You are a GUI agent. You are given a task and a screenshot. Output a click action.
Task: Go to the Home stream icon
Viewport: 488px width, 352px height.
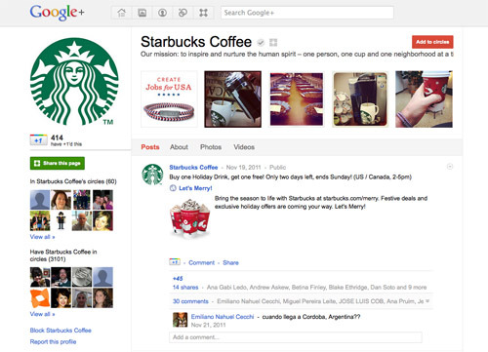click(121, 13)
